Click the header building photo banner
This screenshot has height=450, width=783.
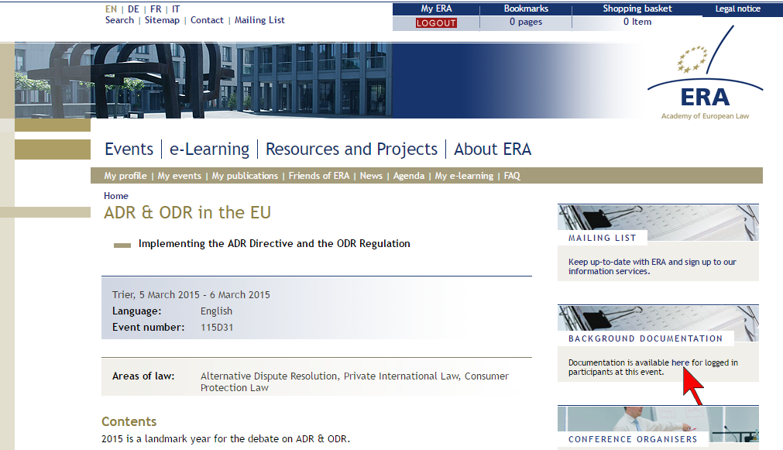[x=203, y=81]
